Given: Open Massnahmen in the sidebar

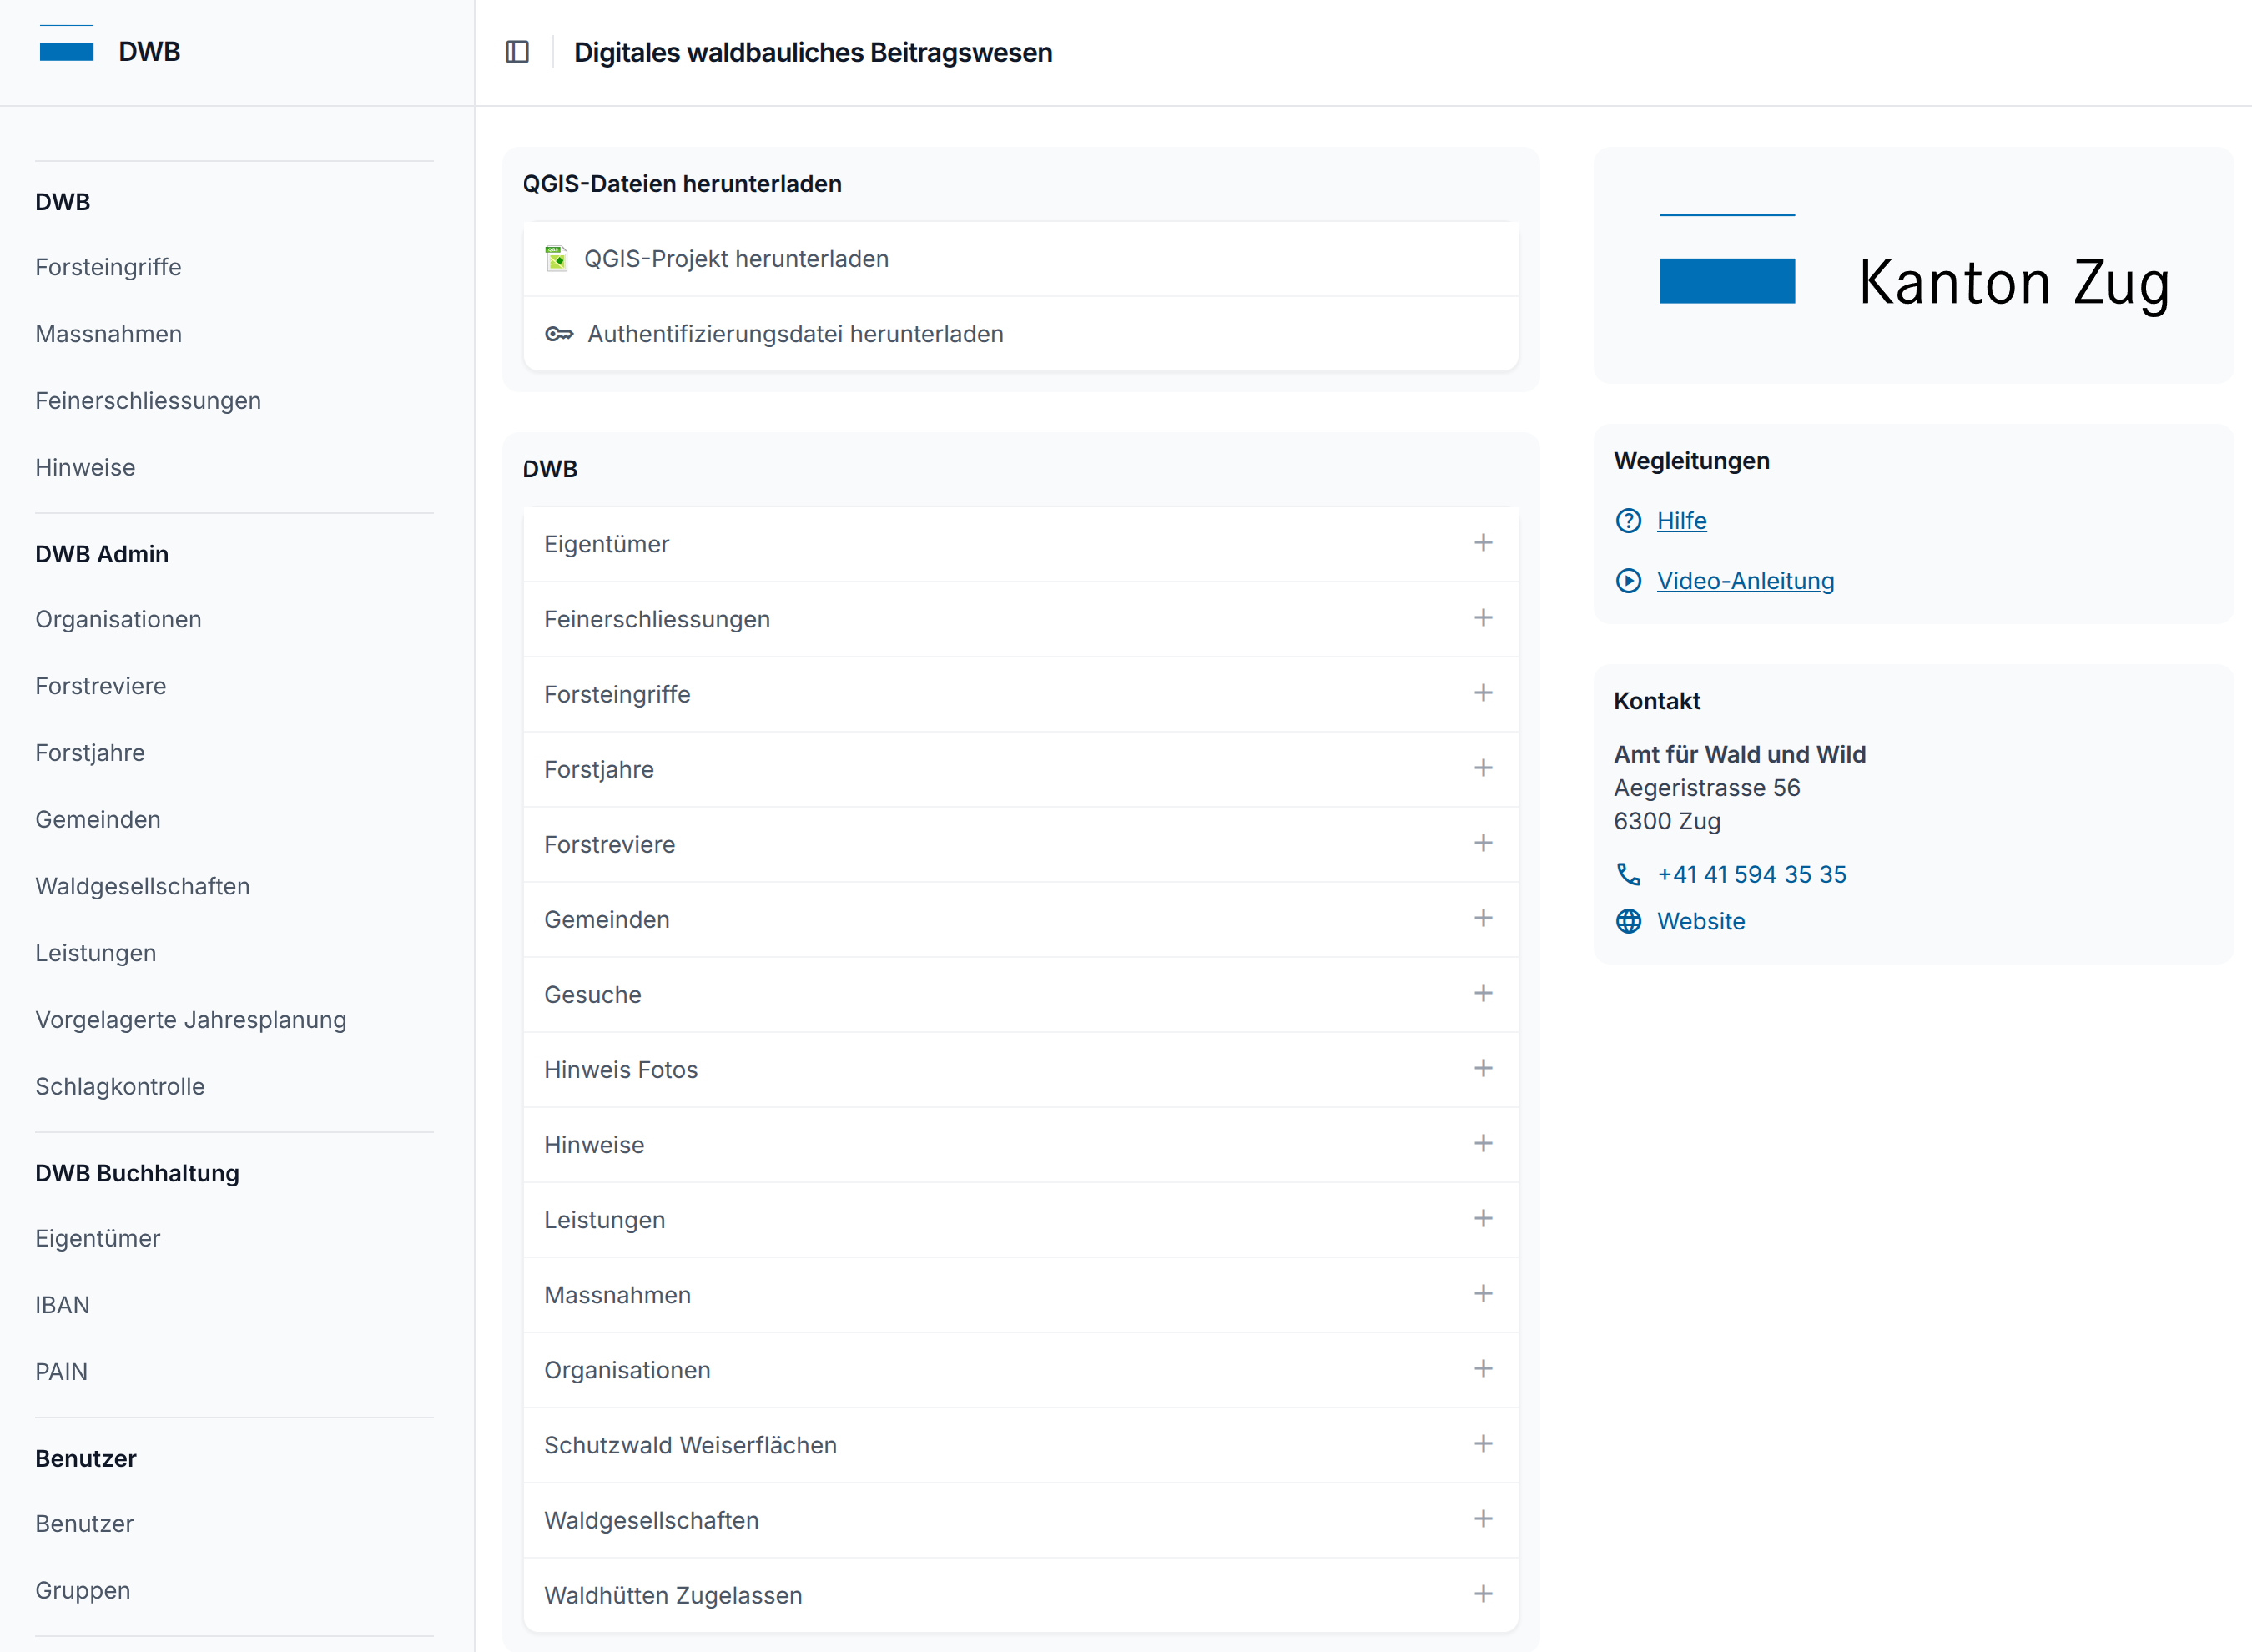Looking at the screenshot, I should [108, 334].
